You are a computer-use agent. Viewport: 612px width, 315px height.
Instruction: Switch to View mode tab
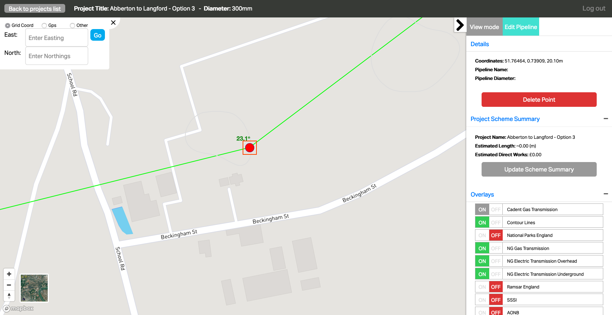[x=484, y=27]
